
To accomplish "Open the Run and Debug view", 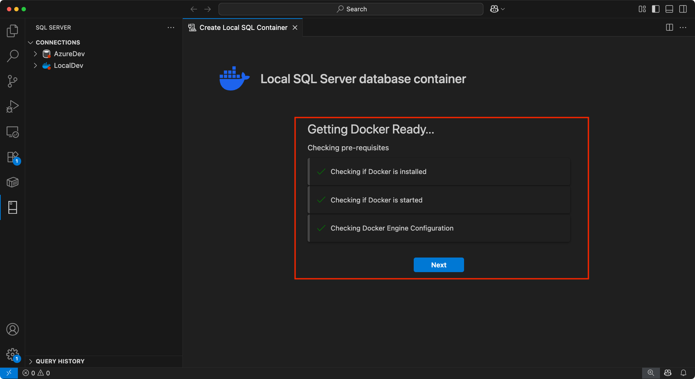I will pyautogui.click(x=12, y=106).
